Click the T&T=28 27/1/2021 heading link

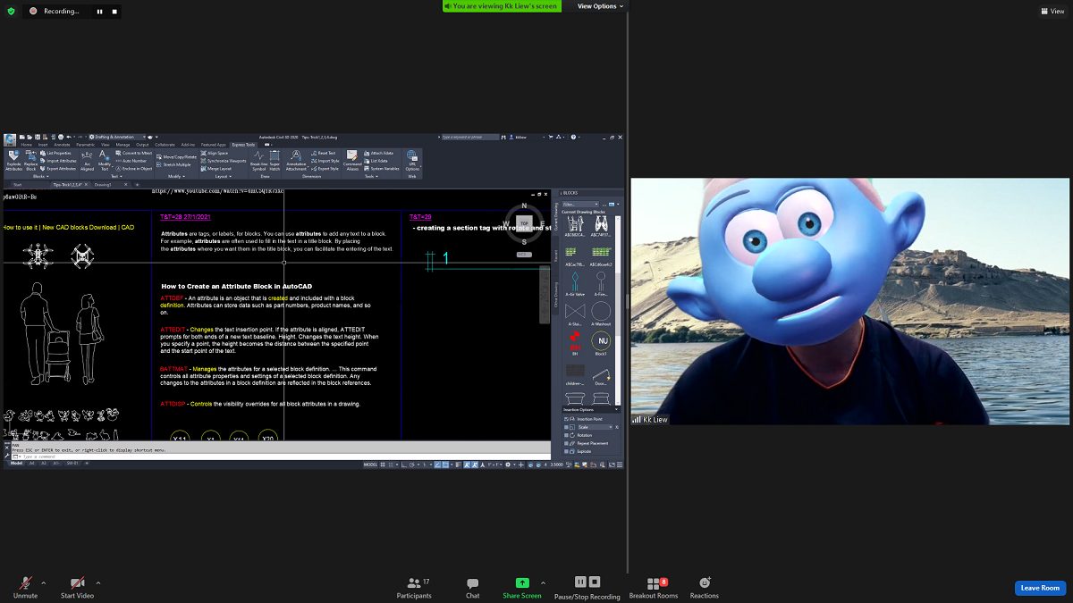click(x=185, y=217)
